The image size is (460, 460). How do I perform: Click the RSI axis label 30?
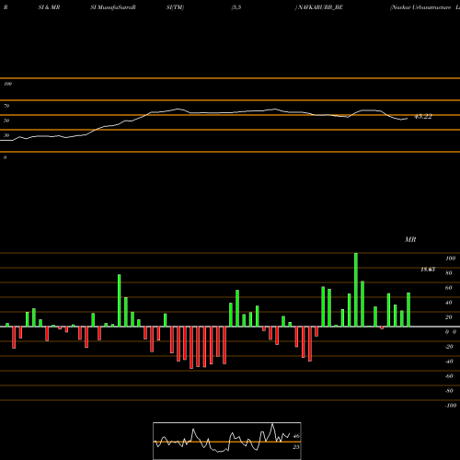click(x=6, y=135)
